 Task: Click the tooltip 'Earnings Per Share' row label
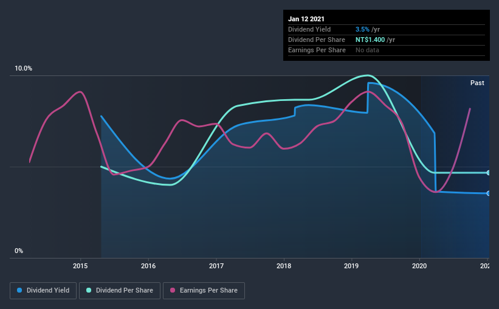317,50
